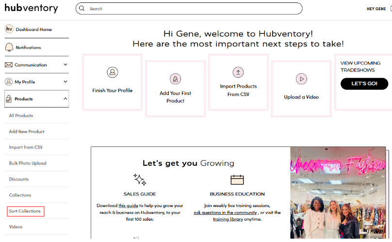Expand the Communication menu chevron

pos(65,65)
